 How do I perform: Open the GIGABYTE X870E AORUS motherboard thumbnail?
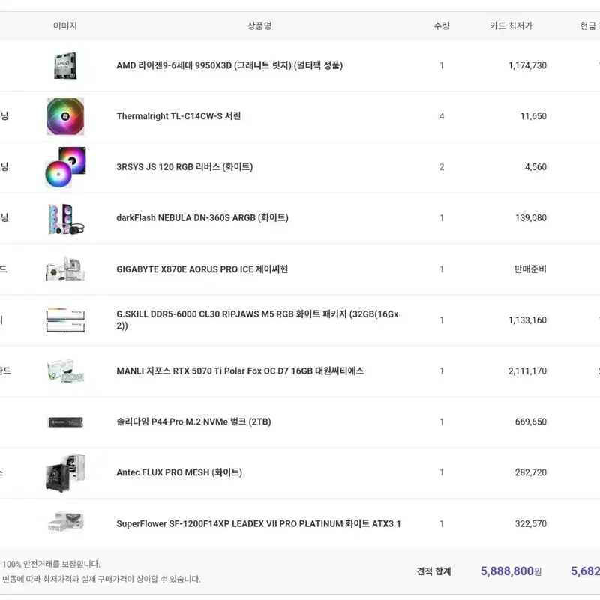point(65,269)
